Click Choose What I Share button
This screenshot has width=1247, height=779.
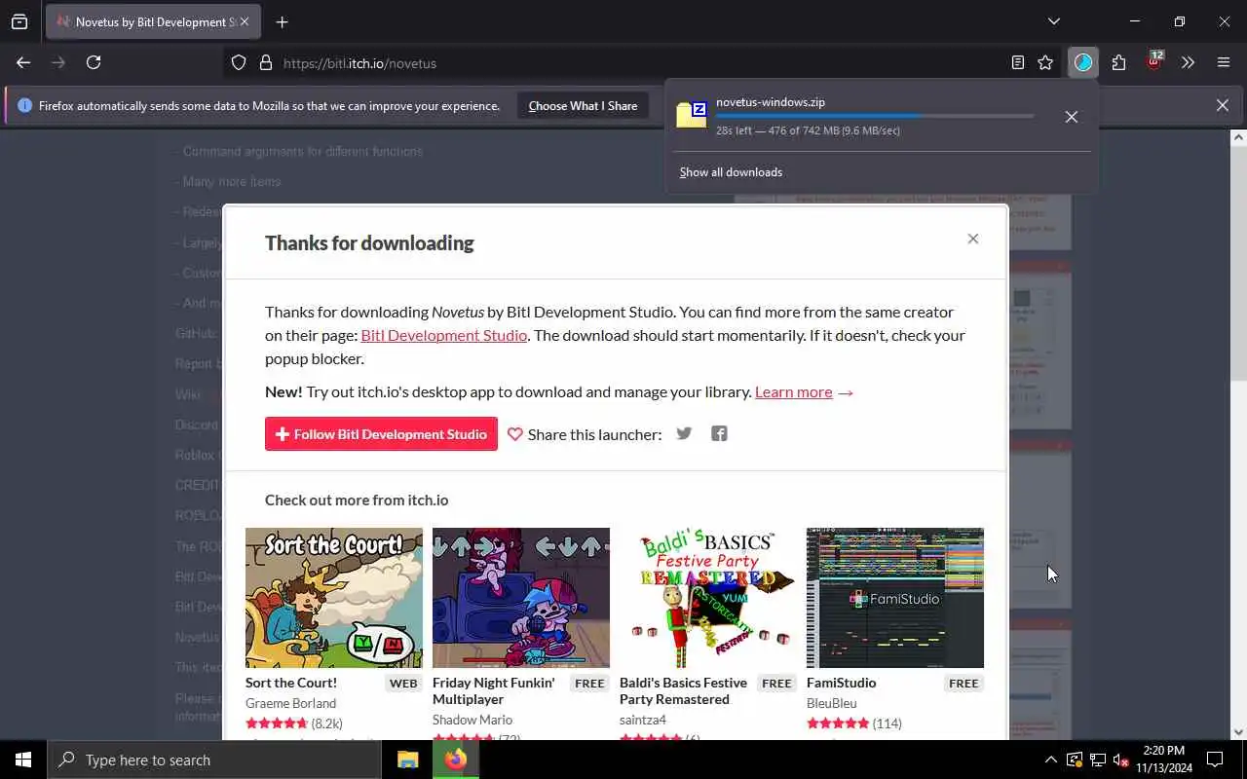tap(583, 106)
